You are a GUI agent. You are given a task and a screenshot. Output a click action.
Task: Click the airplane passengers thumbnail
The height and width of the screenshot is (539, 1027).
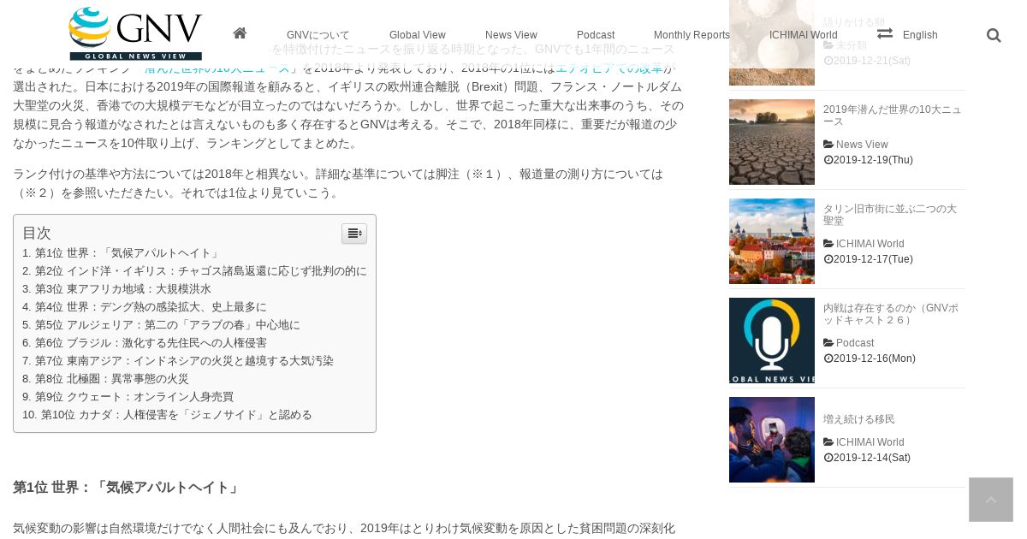[x=772, y=440]
